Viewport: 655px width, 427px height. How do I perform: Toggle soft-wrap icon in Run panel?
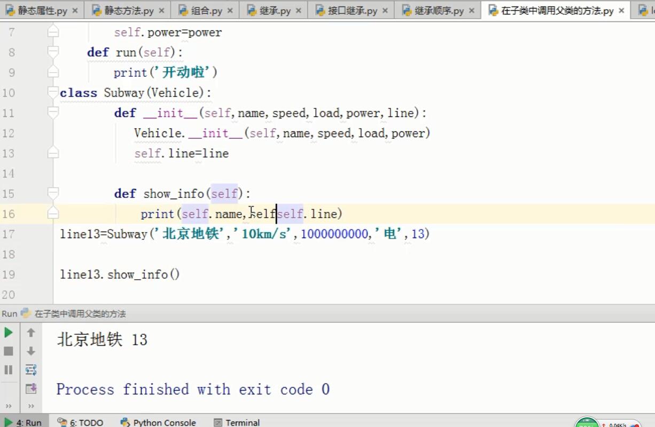tap(31, 369)
